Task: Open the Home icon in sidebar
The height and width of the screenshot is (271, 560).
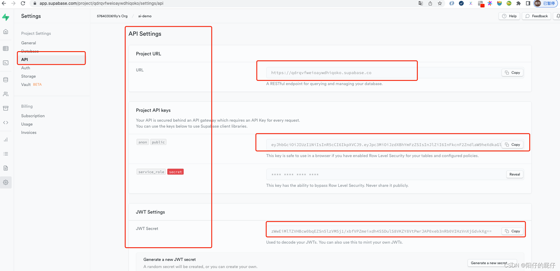Action: pos(6,32)
